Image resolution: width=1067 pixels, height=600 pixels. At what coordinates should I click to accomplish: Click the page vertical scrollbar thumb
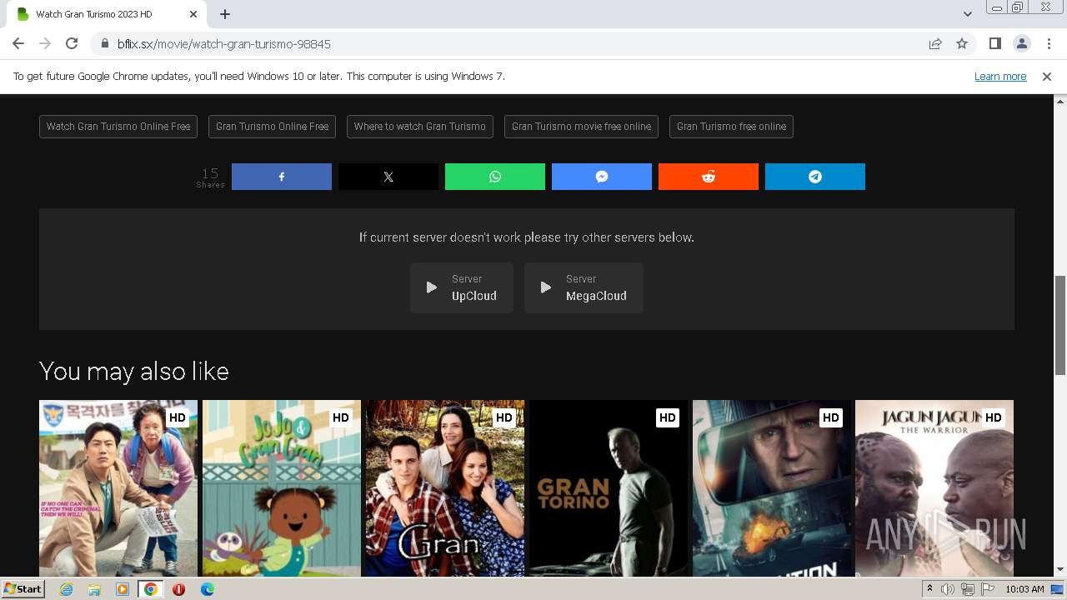1060,325
